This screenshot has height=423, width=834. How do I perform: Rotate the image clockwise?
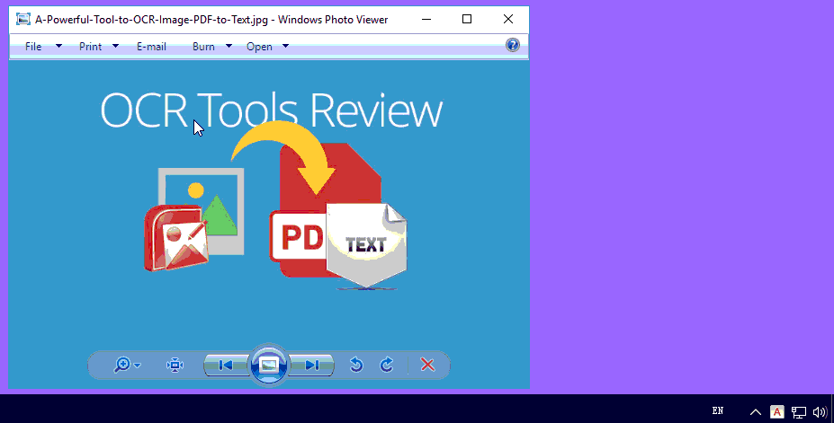point(387,366)
